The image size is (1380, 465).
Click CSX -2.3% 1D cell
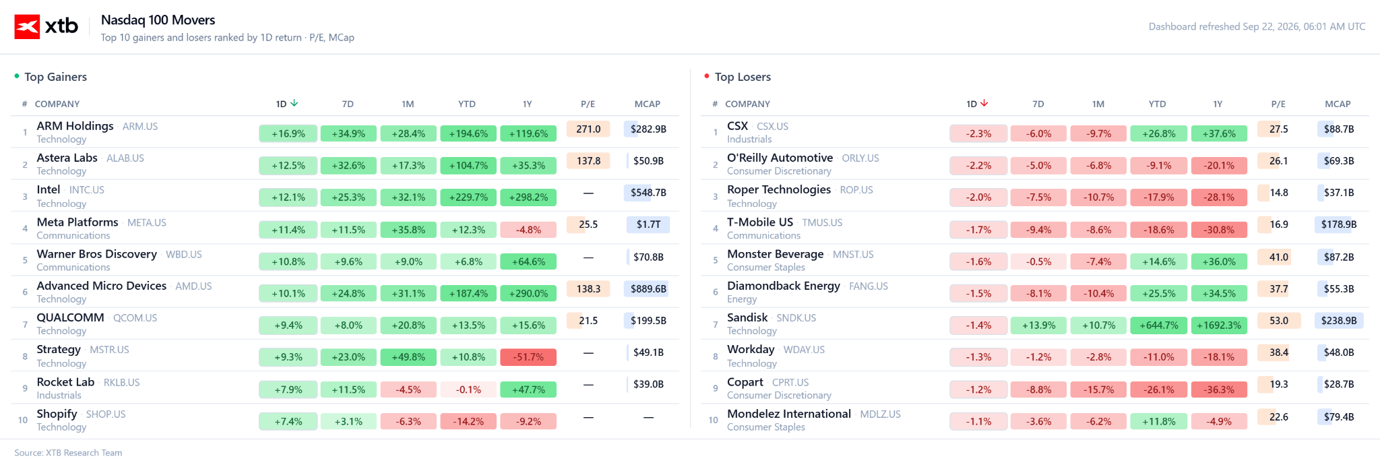coord(978,133)
